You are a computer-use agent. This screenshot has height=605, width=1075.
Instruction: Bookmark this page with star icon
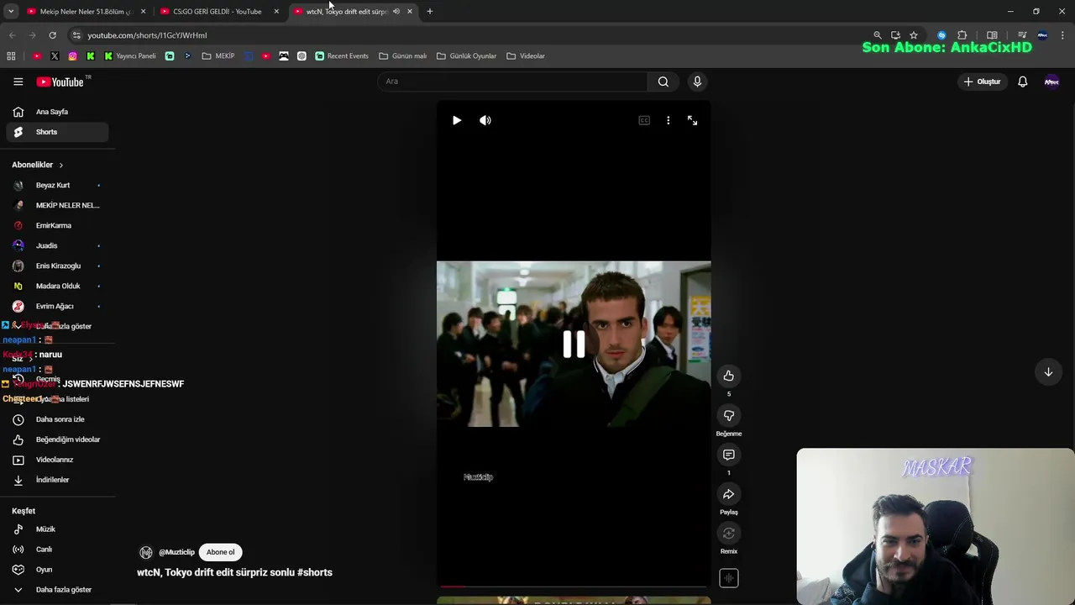tap(914, 35)
